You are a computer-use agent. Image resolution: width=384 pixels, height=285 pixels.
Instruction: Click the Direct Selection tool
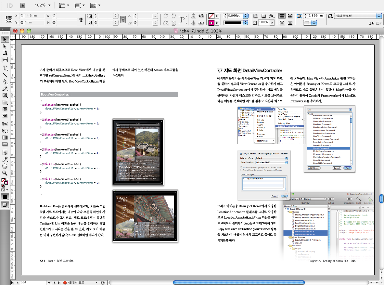coord(5,46)
